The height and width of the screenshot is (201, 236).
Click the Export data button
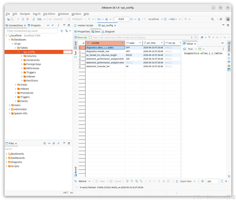[x=184, y=181]
